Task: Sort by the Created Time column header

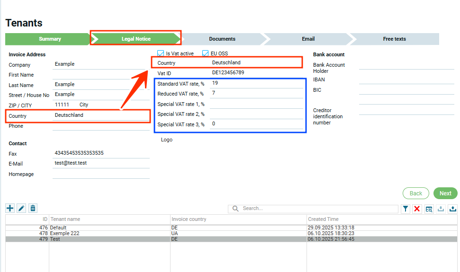Action: point(323,219)
